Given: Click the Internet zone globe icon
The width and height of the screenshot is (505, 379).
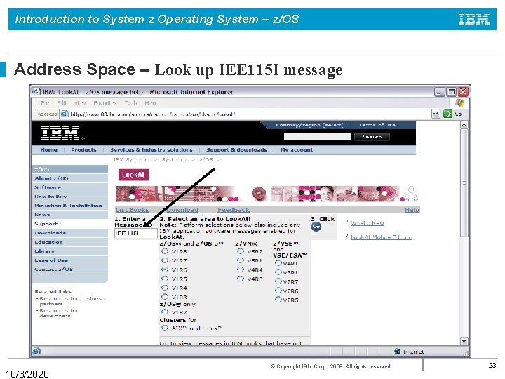Looking at the screenshot, I should point(398,352).
